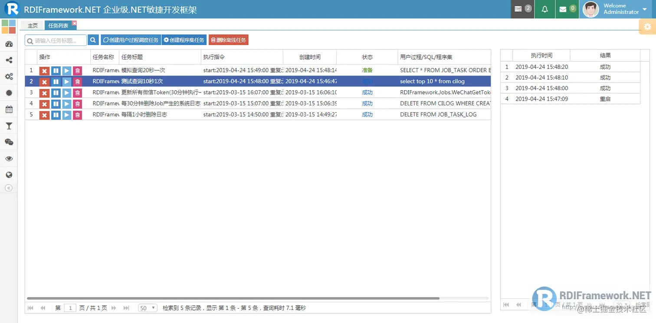This screenshot has height=323, width=656.
Task: Open the notifications bell icon
Action: [545, 9]
